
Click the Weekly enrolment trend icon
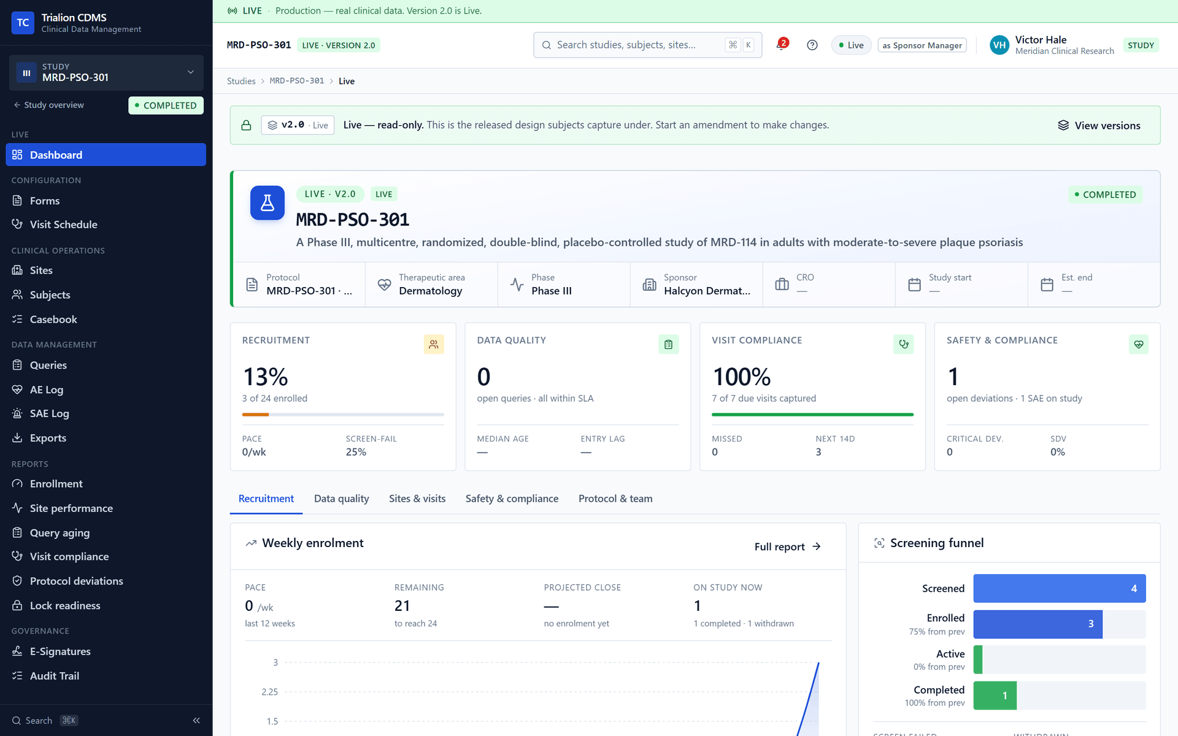tap(251, 543)
